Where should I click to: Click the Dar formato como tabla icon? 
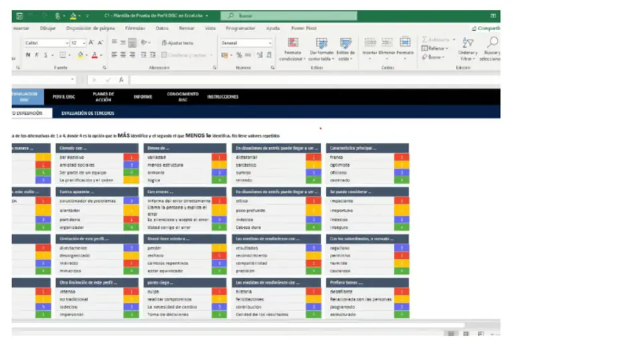(x=321, y=49)
